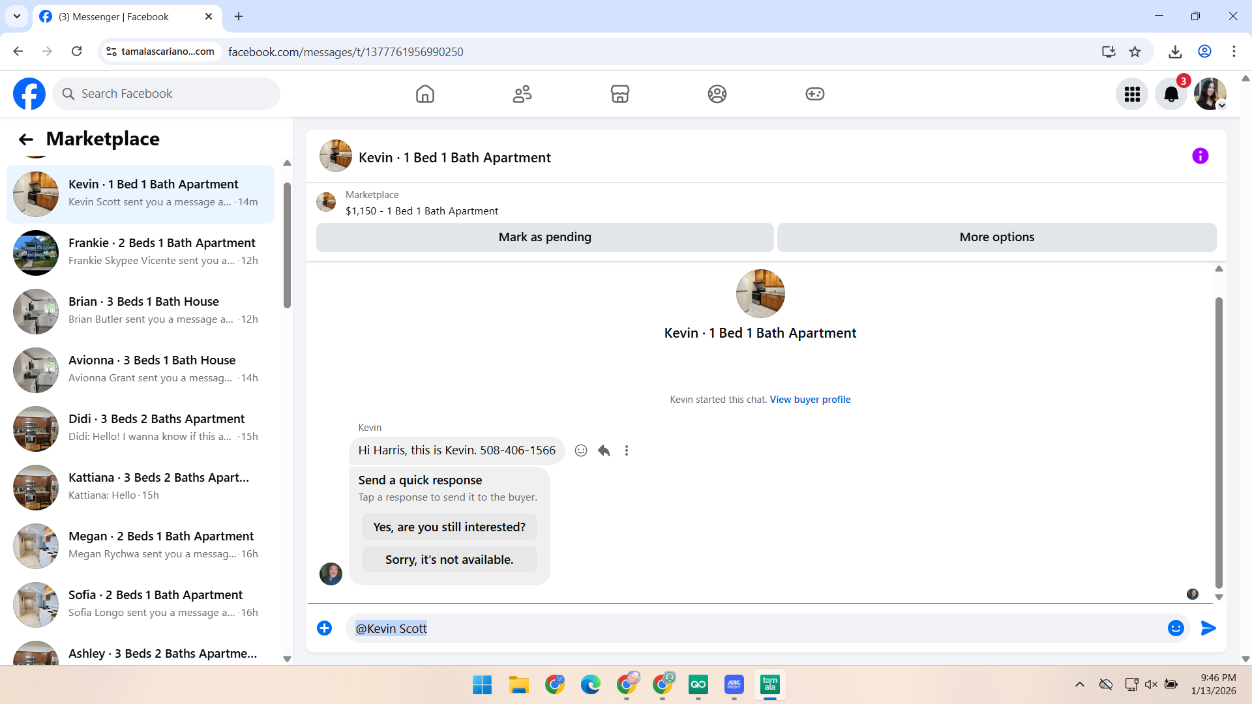Click Mark as pending button
The image size is (1252, 704).
(544, 237)
